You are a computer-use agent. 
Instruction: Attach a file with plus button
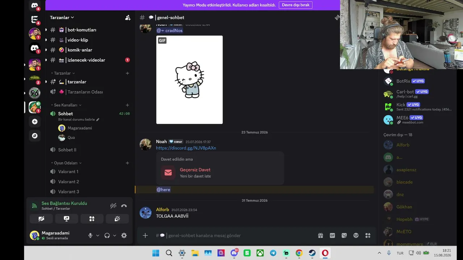145,235
